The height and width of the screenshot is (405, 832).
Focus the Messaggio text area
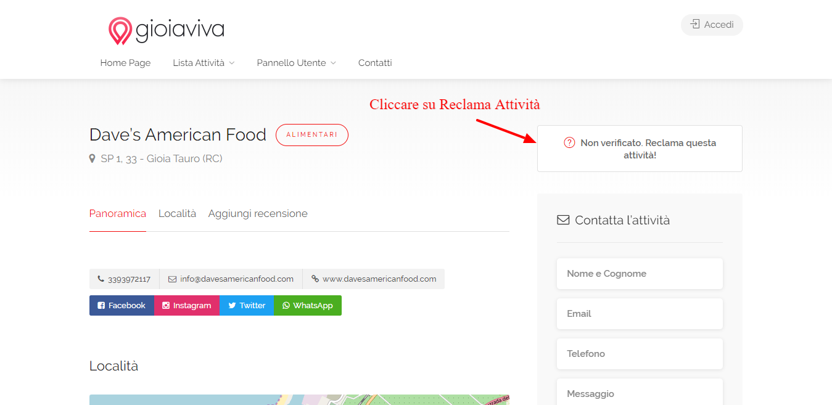click(640, 392)
